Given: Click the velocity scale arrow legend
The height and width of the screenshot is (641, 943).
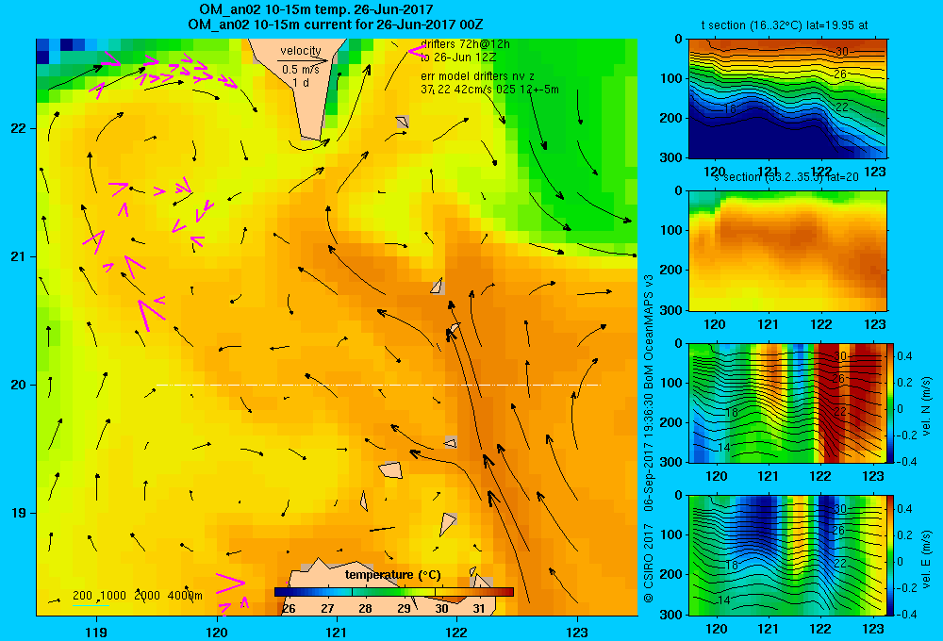Looking at the screenshot, I should (303, 60).
